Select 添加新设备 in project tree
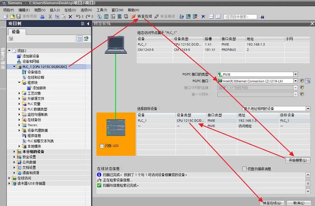The width and height of the screenshot is (315, 206). [31, 56]
